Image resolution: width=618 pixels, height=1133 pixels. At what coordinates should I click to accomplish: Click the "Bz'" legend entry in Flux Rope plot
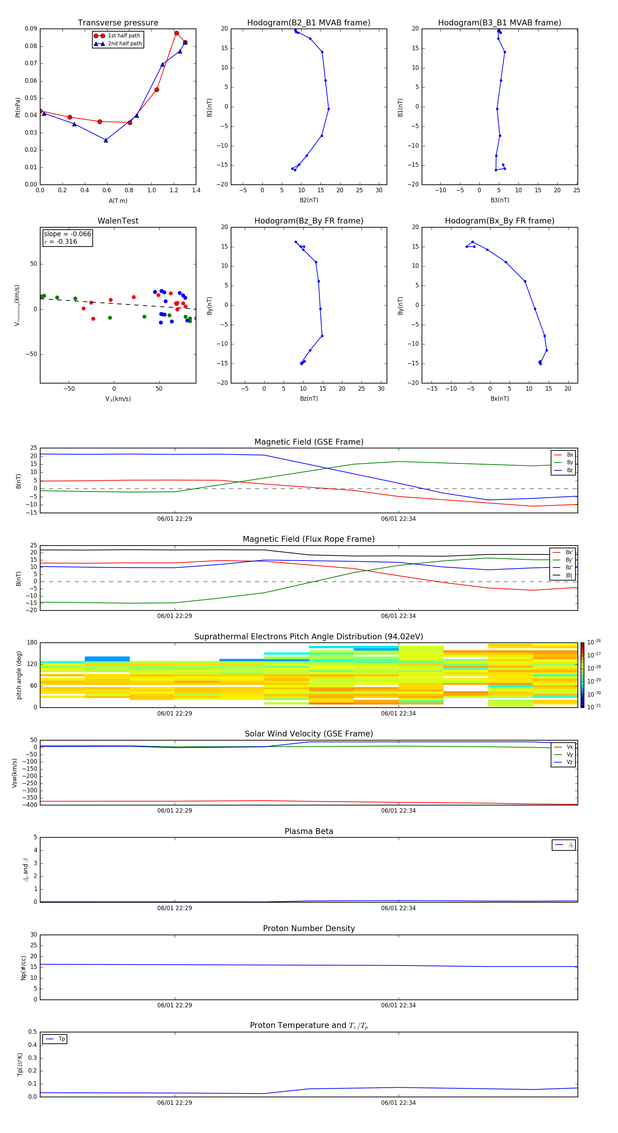[x=563, y=568]
